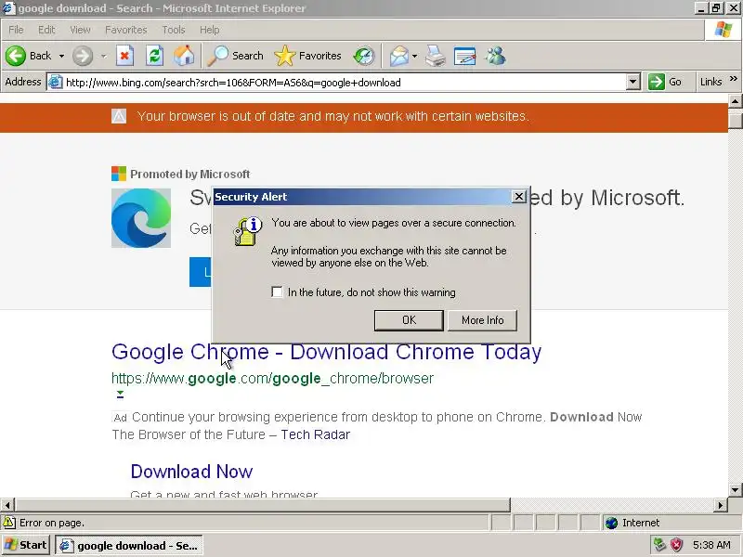743x557 pixels.
Task: Click the Refresh page icon
Action: pos(154,56)
